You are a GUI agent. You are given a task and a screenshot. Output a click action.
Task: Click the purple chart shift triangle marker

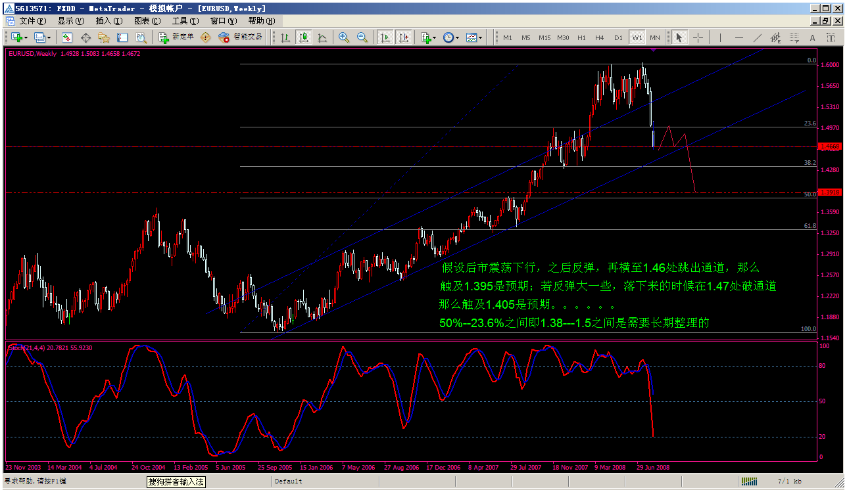point(655,49)
